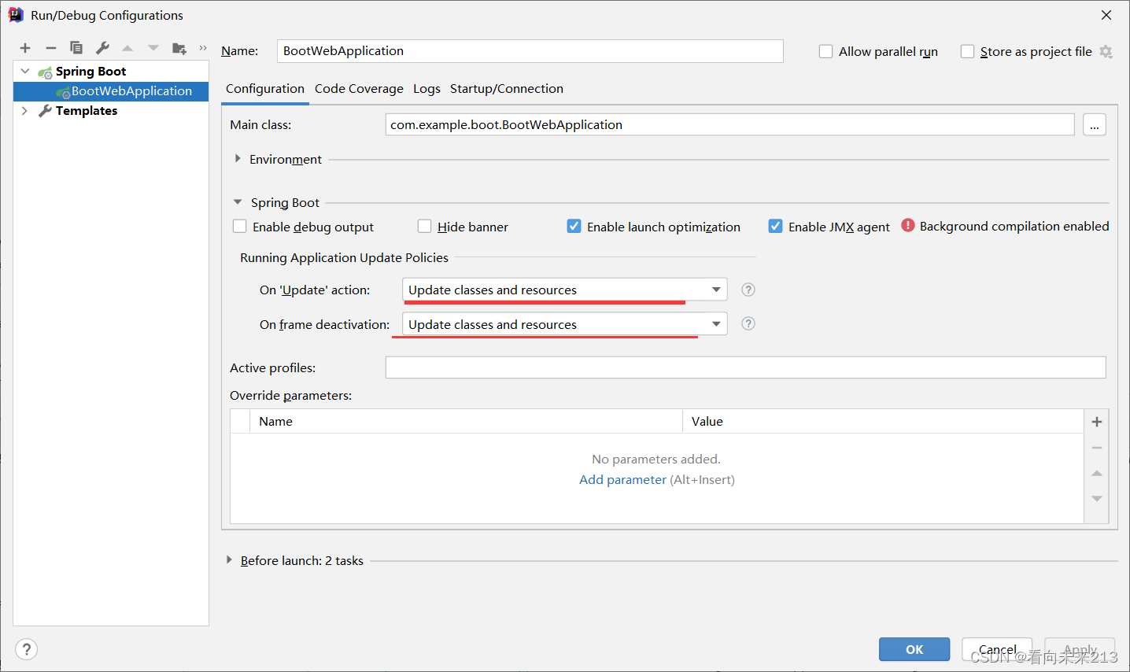Click the Spring Boot leaf icon in the tree
Viewport: 1130px width, 672px height.
[x=46, y=72]
